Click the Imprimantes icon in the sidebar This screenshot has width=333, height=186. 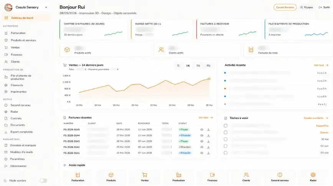(x=6, y=92)
